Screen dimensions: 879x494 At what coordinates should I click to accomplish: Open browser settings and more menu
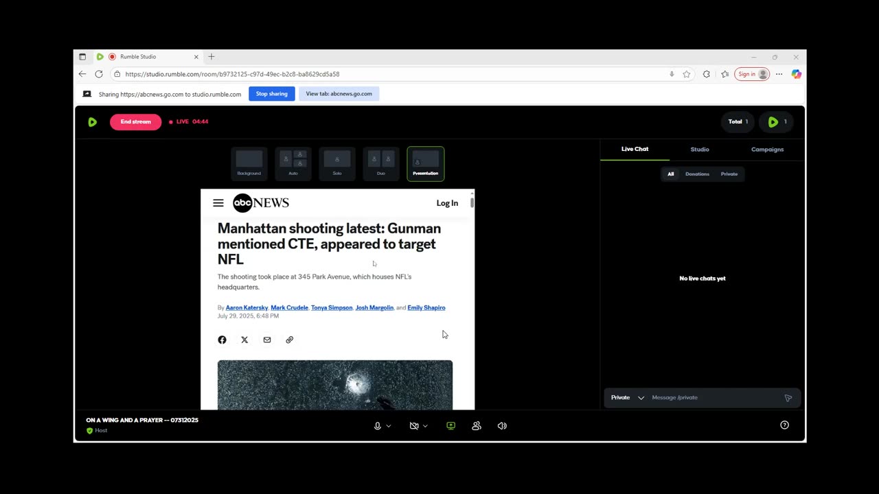pyautogui.click(x=779, y=74)
